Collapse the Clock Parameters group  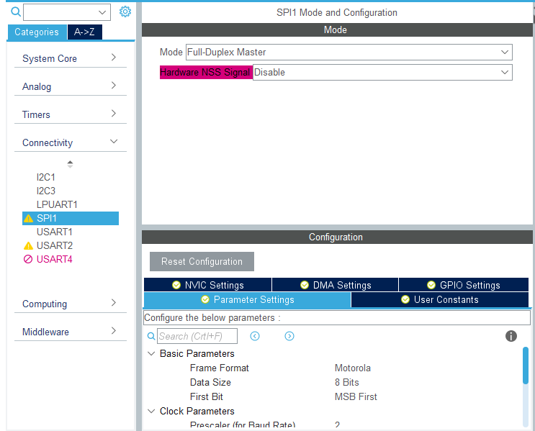pos(151,412)
